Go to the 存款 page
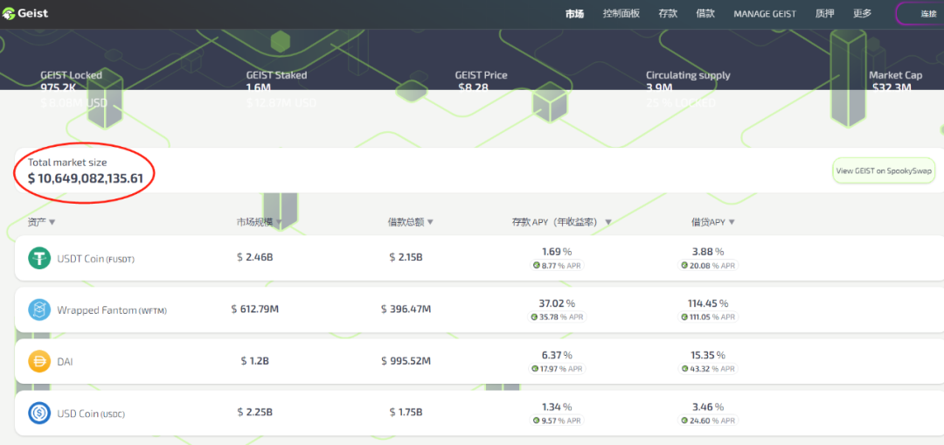The height and width of the screenshot is (445, 944). tap(669, 13)
